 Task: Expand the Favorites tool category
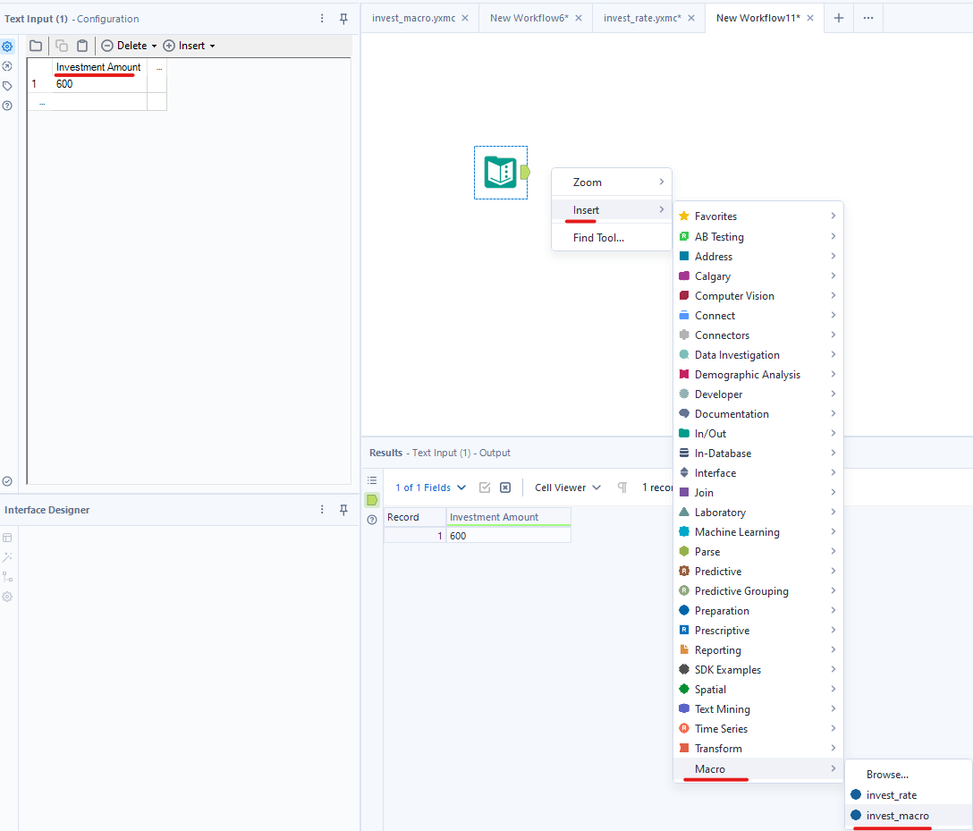point(757,216)
